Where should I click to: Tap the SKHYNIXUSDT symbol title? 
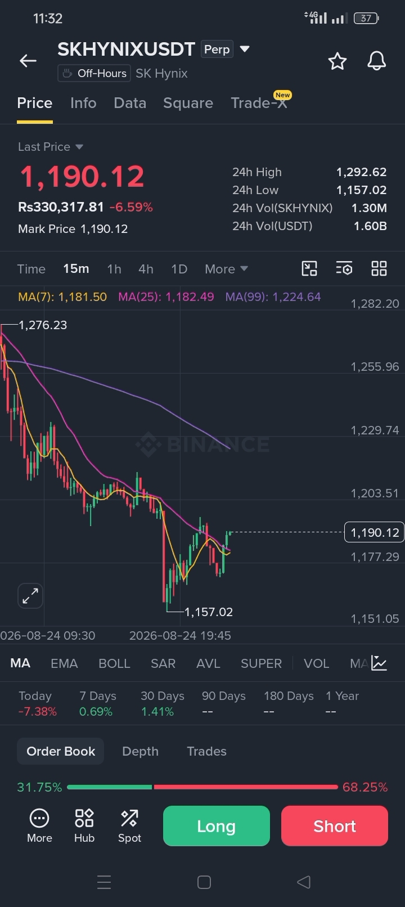[126, 50]
